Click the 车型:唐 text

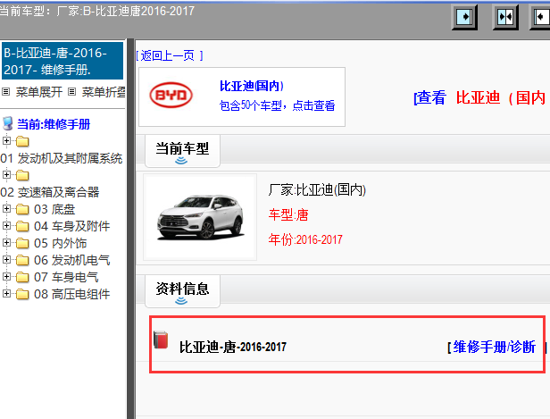point(288,214)
